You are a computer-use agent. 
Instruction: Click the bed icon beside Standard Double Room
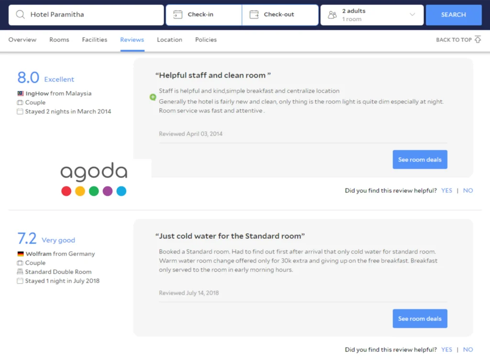point(20,272)
